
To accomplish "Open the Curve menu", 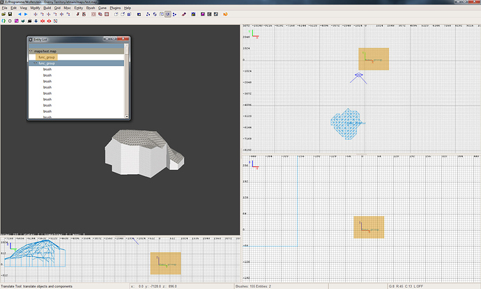I will pyautogui.click(x=102, y=7).
